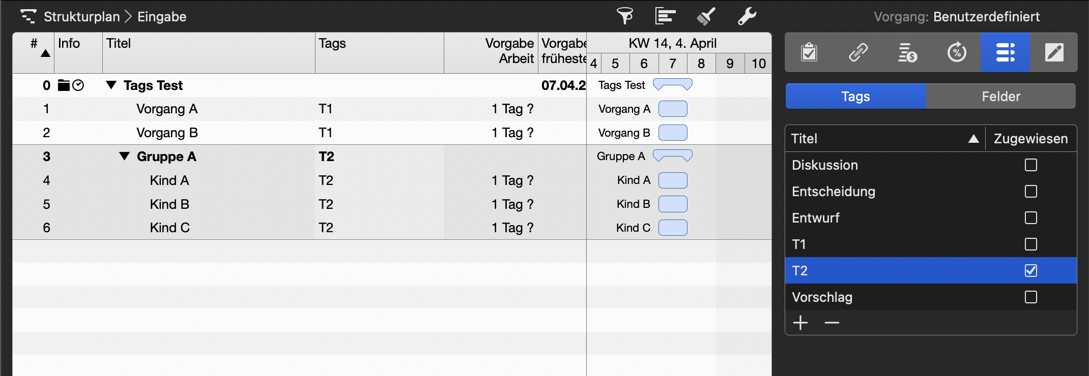Screen dimensions: 1089x376
Task: Uncheck the T2 tag checkbox
Action: point(1030,271)
